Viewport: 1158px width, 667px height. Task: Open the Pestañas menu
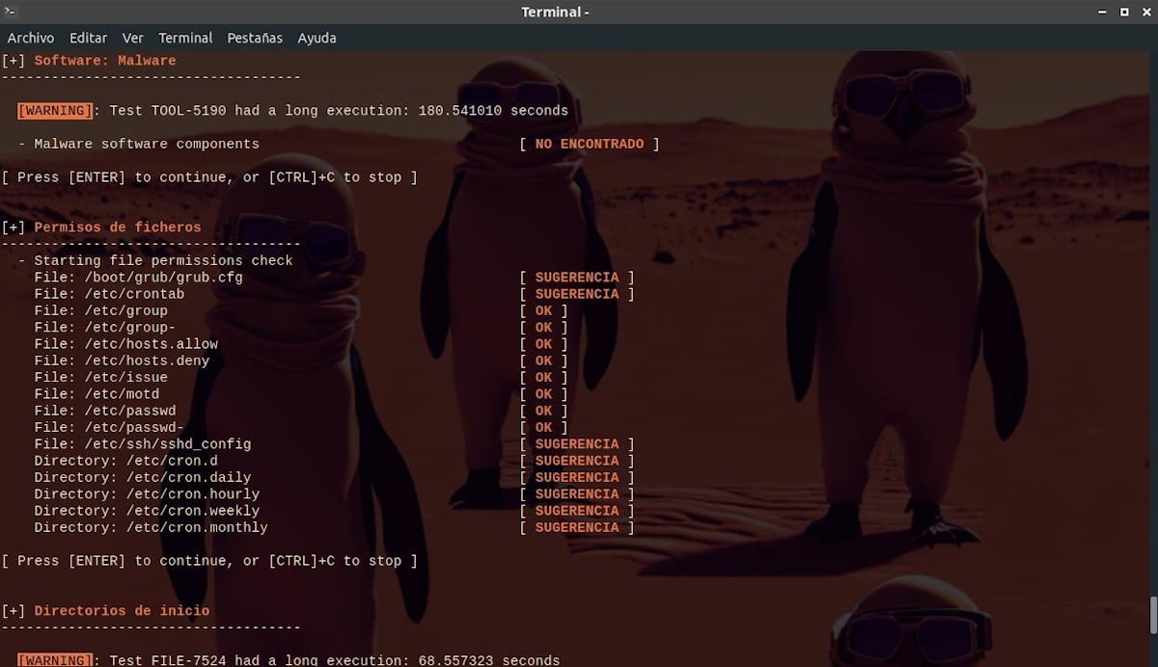[255, 38]
